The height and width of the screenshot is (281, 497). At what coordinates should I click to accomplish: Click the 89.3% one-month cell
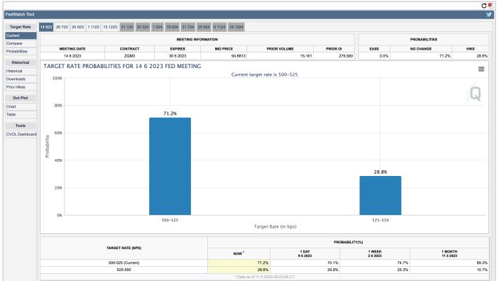[449, 263]
